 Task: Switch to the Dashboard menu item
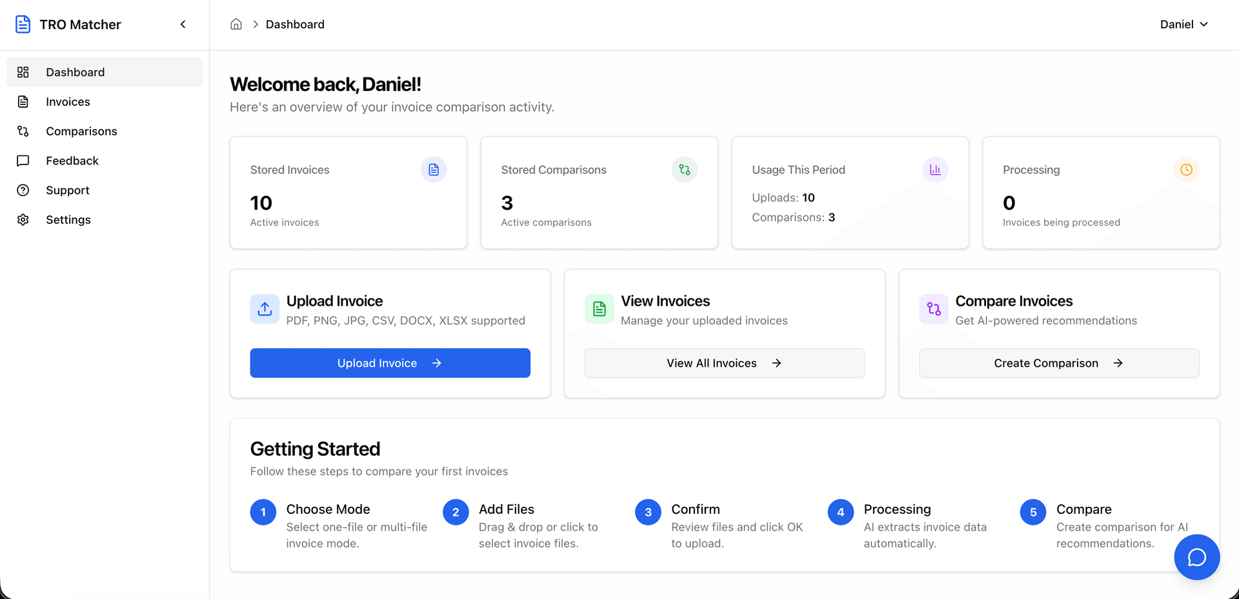(75, 72)
